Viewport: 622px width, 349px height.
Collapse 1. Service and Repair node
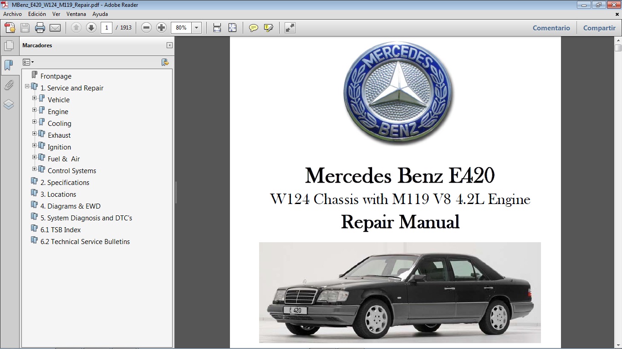27,86
